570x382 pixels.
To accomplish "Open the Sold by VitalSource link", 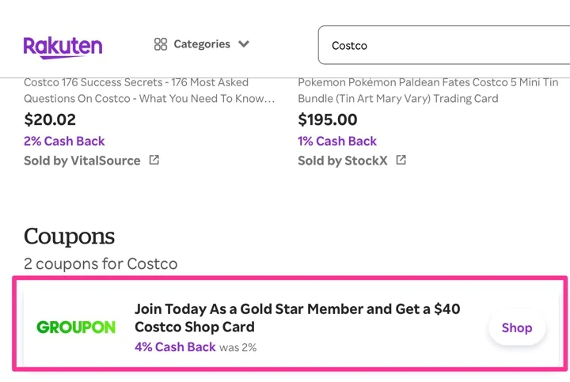I will click(82, 161).
